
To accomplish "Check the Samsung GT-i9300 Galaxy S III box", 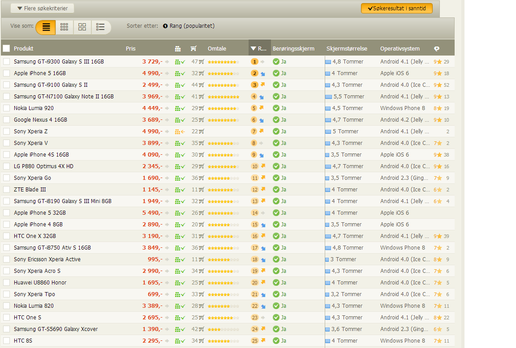I will [x=6, y=61].
